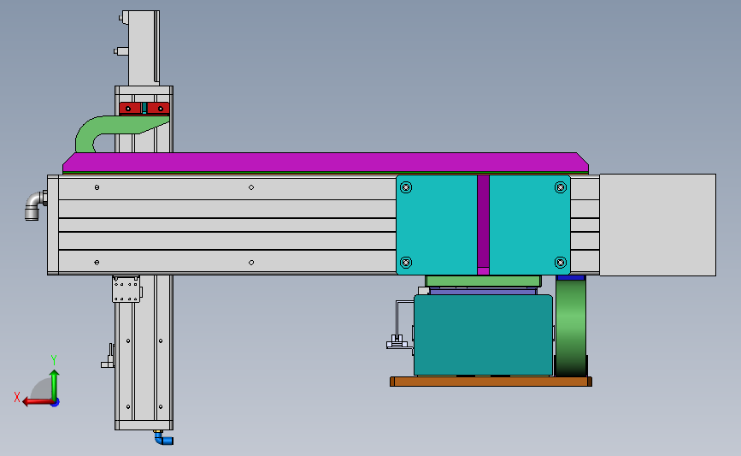Select the long magenta top plate

pyautogui.click(x=325, y=163)
